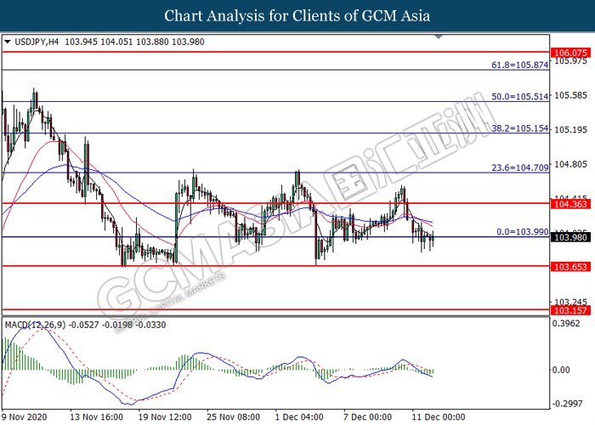
Task: Click the black 103.980 current price tag
Action: click(x=569, y=237)
